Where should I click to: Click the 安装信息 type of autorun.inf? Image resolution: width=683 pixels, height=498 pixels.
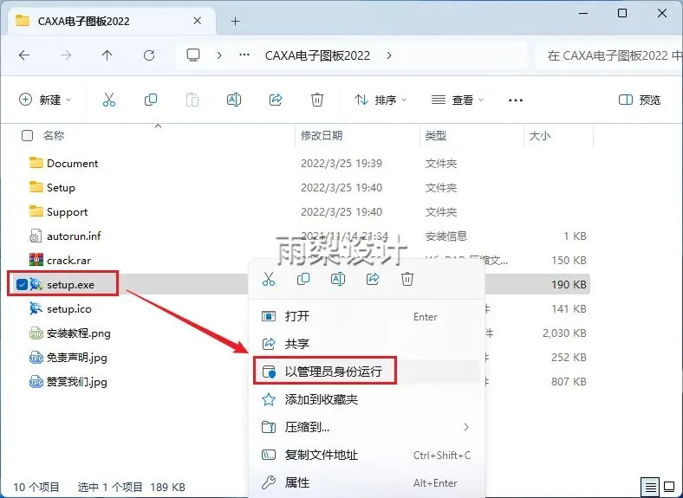(x=446, y=236)
